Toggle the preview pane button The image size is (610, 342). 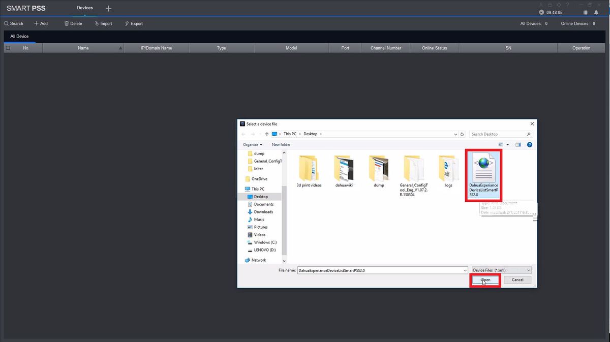pyautogui.click(x=518, y=145)
